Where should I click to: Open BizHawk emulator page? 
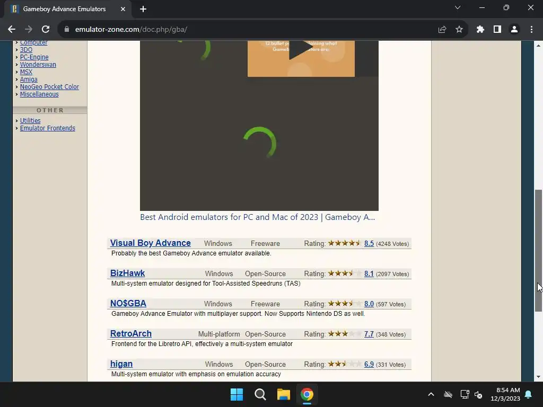click(x=127, y=273)
